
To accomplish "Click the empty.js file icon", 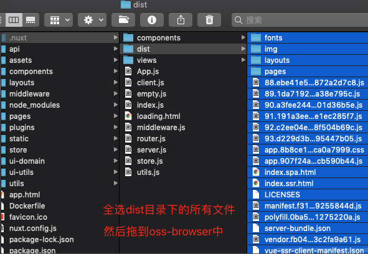I will click(128, 93).
